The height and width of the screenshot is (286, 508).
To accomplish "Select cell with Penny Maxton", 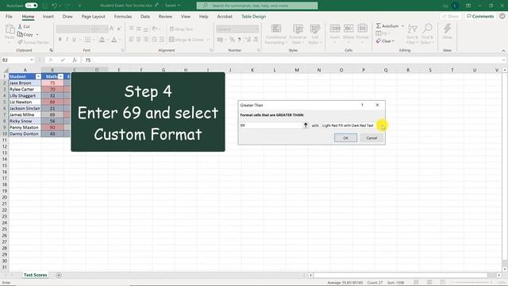I will tap(25, 127).
